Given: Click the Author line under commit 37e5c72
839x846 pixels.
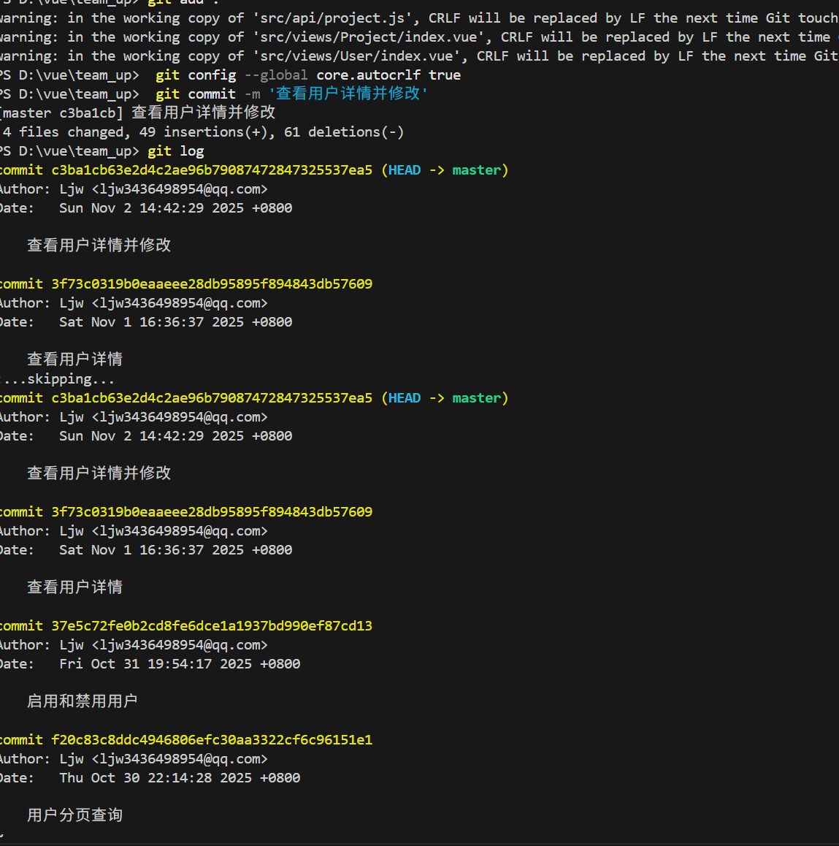Looking at the screenshot, I should 133,645.
